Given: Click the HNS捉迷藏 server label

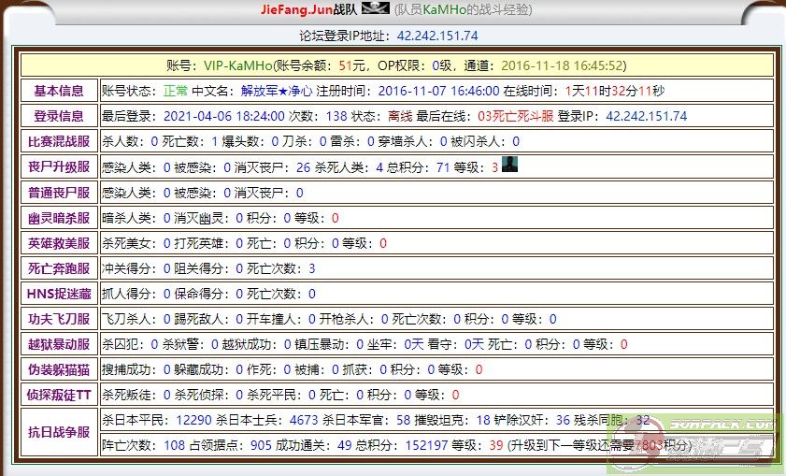Looking at the screenshot, I should click(59, 294).
